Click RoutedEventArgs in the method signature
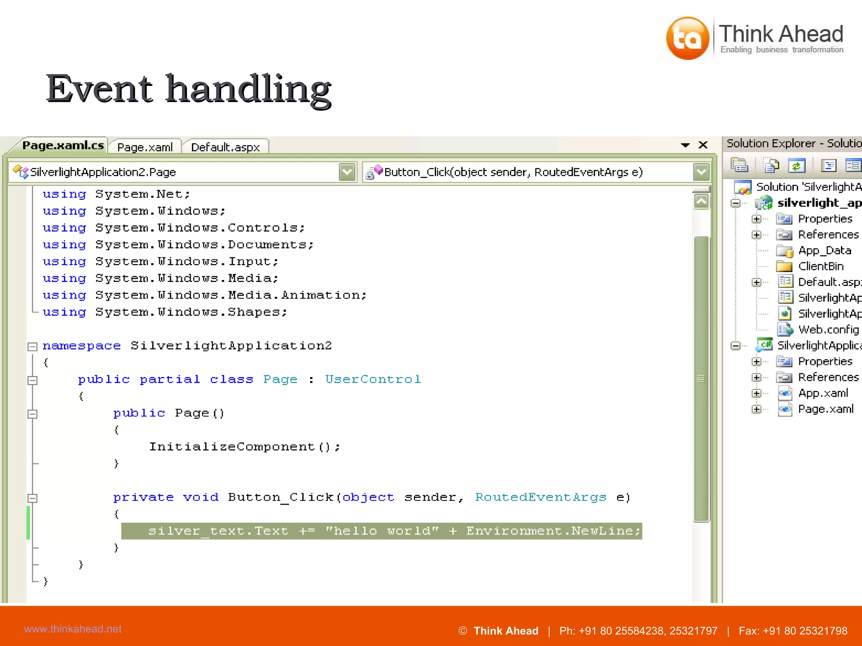 pos(540,498)
